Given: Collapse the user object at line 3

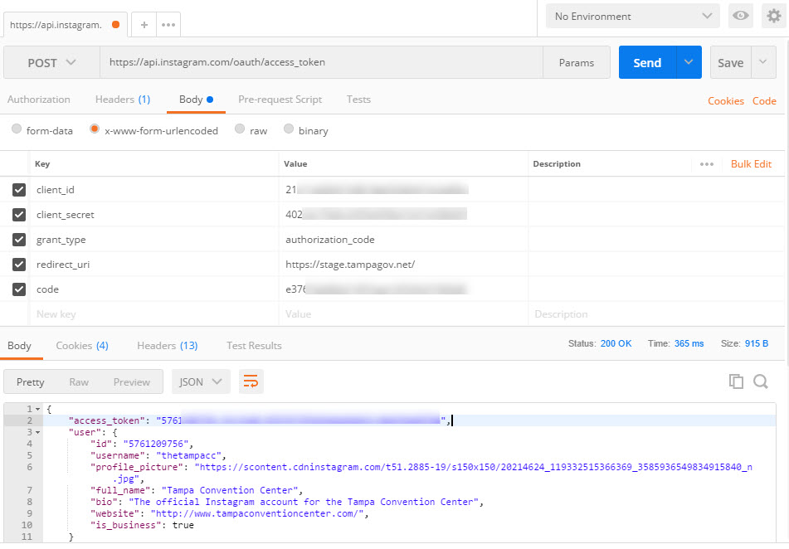Looking at the screenshot, I should 37,432.
